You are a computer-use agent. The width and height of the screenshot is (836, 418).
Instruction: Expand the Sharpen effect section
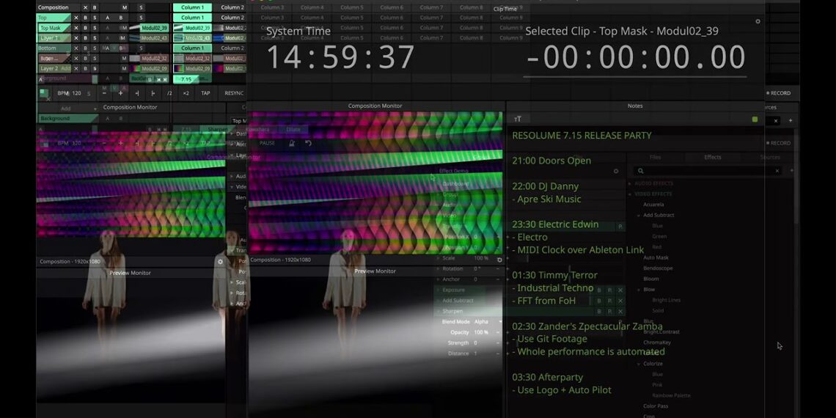(x=439, y=311)
